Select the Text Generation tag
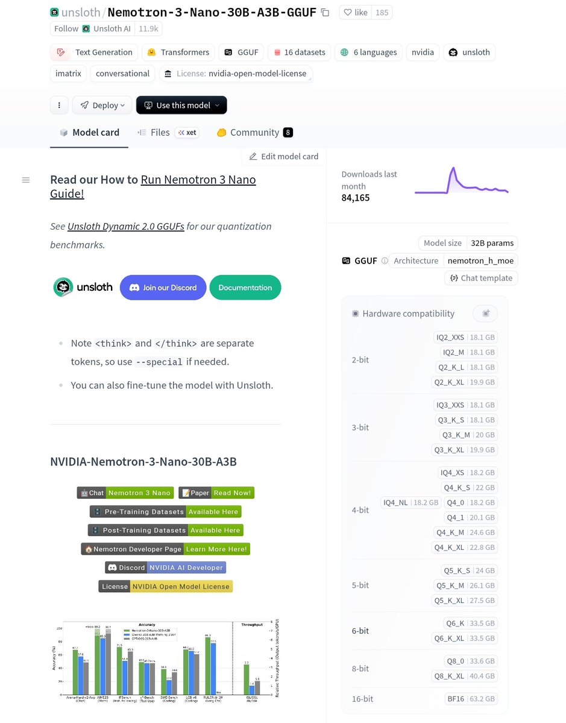The width and height of the screenshot is (566, 723). 94,52
